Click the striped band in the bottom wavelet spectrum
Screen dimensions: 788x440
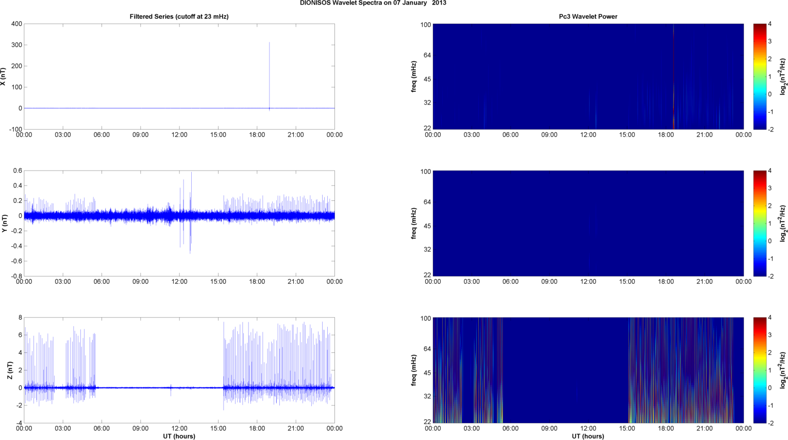point(680,370)
